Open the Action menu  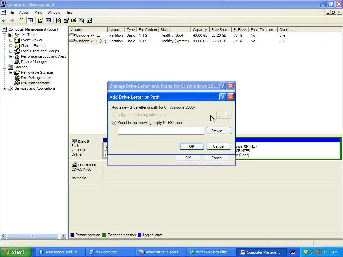[24, 12]
